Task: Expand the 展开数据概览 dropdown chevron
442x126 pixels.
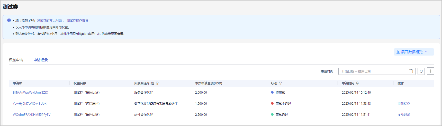Action: coord(426,52)
